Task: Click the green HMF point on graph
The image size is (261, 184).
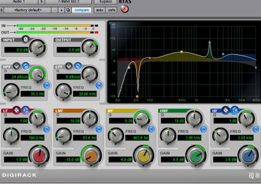Action: (210, 43)
